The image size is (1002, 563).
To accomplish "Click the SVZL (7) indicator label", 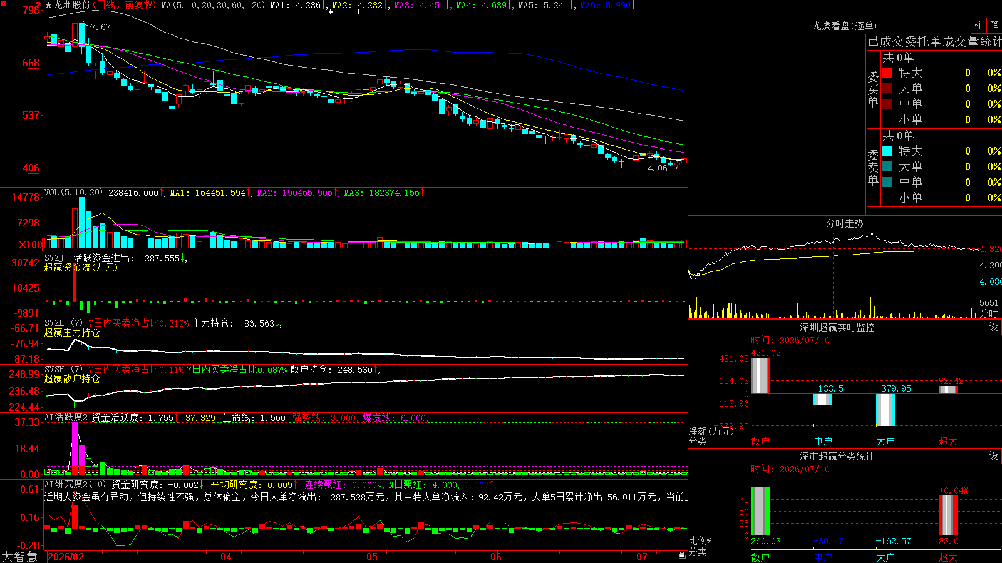I will (x=63, y=323).
